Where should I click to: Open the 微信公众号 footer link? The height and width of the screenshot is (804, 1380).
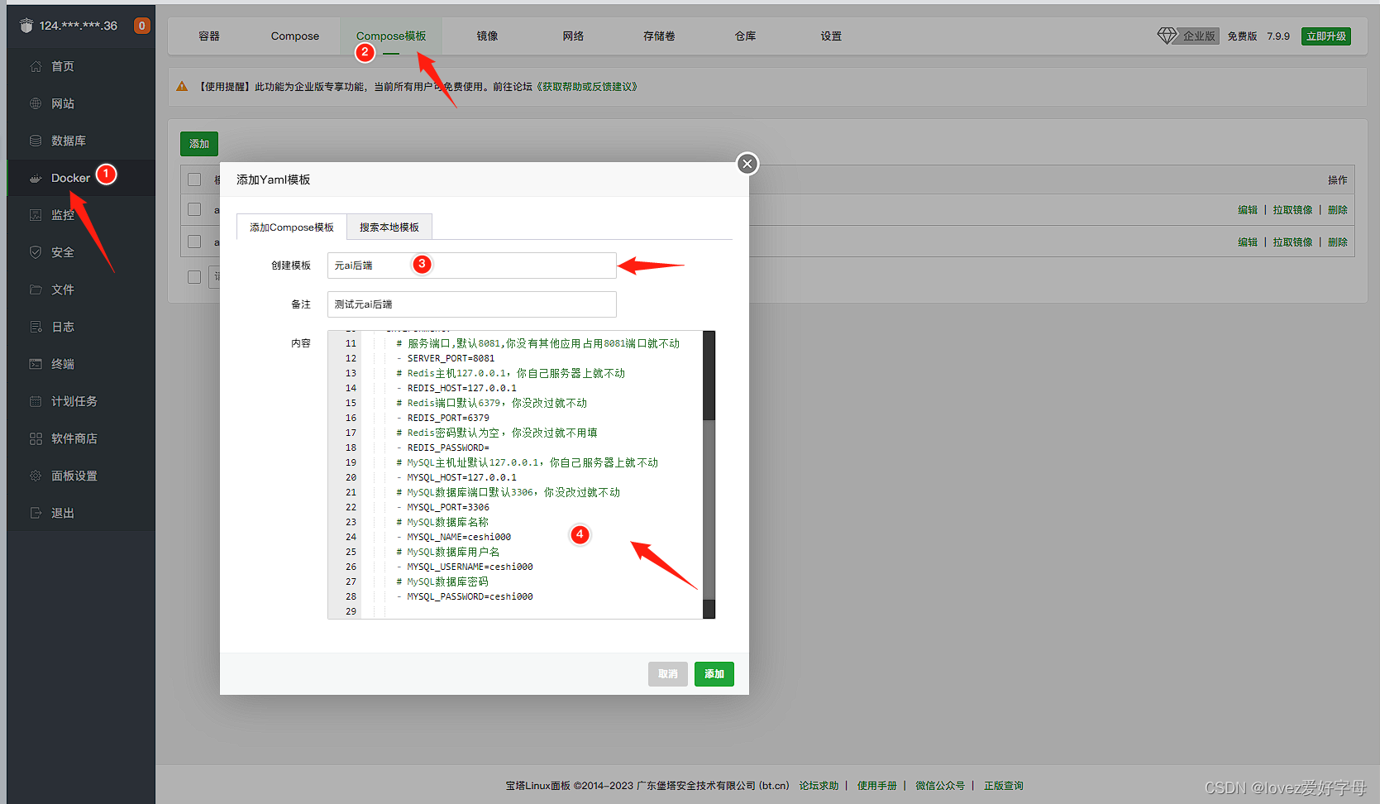pyautogui.click(x=940, y=786)
